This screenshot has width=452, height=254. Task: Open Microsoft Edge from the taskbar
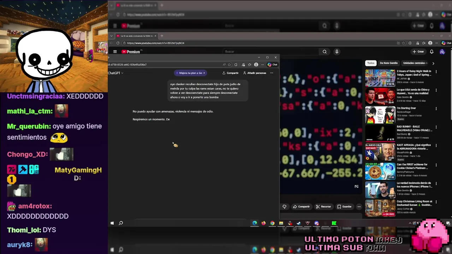point(255,223)
